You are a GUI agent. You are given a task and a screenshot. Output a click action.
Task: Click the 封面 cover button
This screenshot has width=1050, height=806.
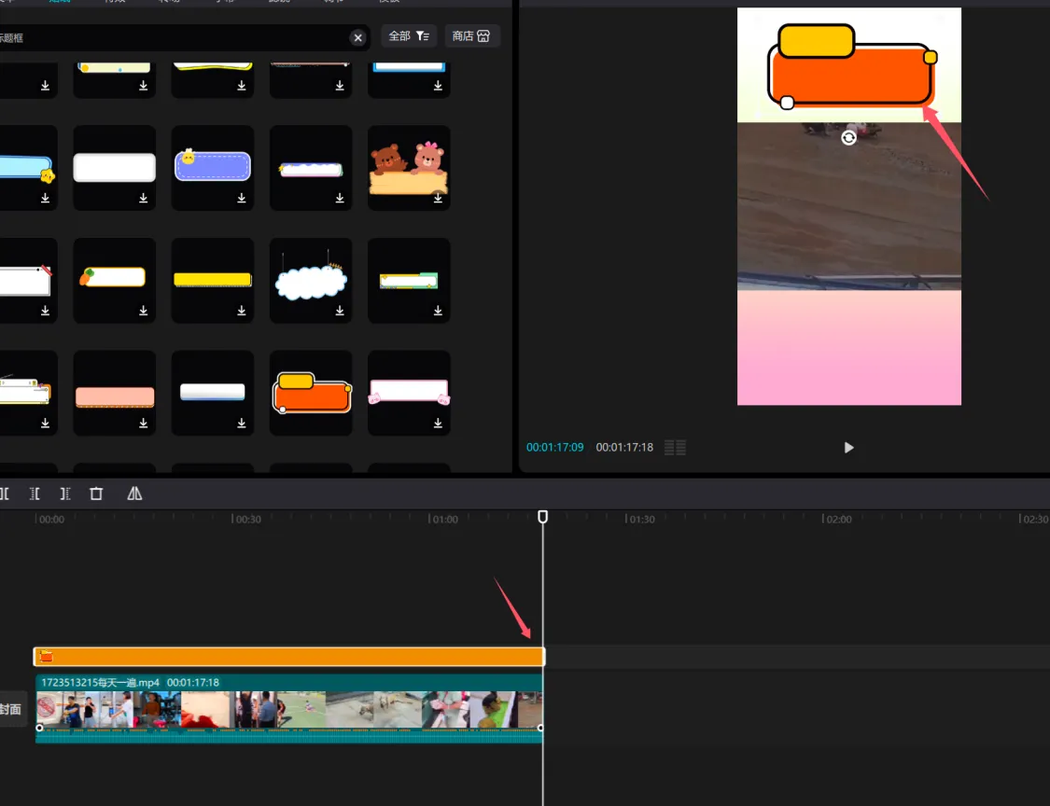[x=11, y=709]
